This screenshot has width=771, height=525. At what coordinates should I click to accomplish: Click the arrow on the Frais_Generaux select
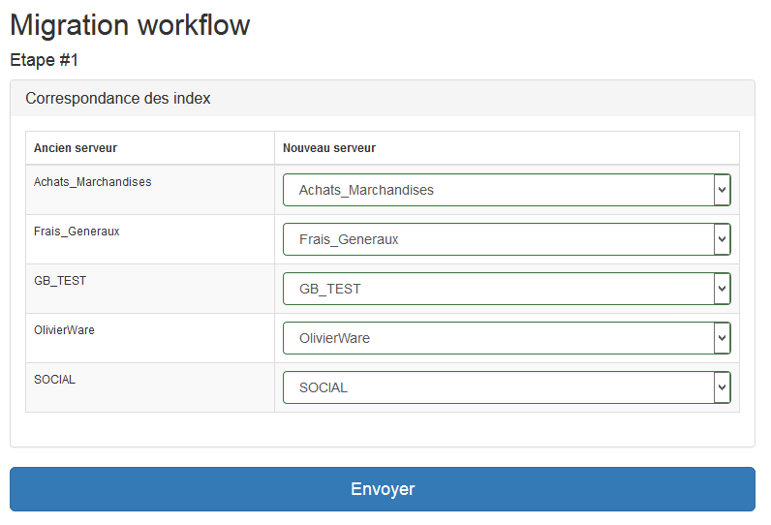(x=722, y=239)
